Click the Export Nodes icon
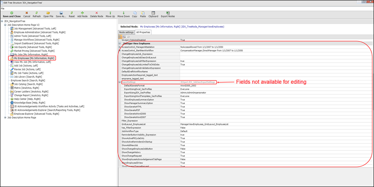Viewport: 374px width, 187px height. pyautogui.click(x=168, y=13)
